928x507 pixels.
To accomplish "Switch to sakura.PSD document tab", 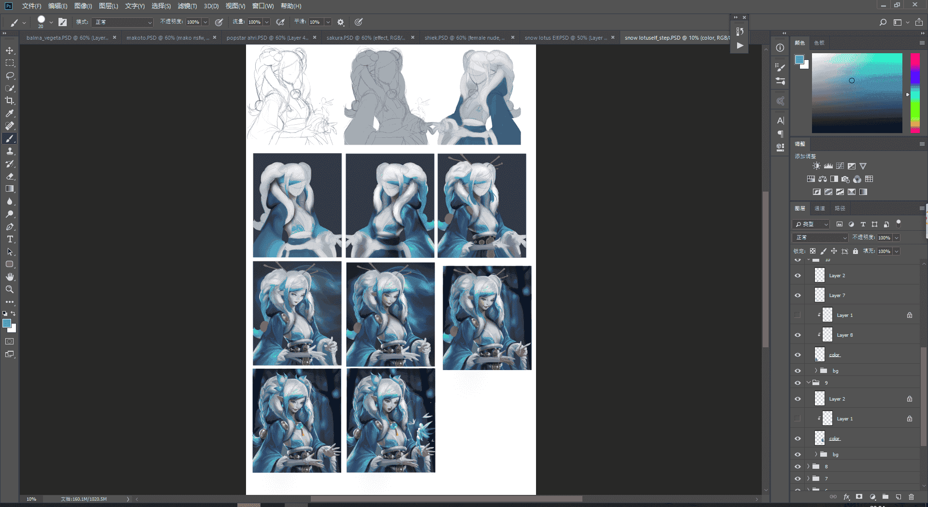I will click(x=365, y=38).
